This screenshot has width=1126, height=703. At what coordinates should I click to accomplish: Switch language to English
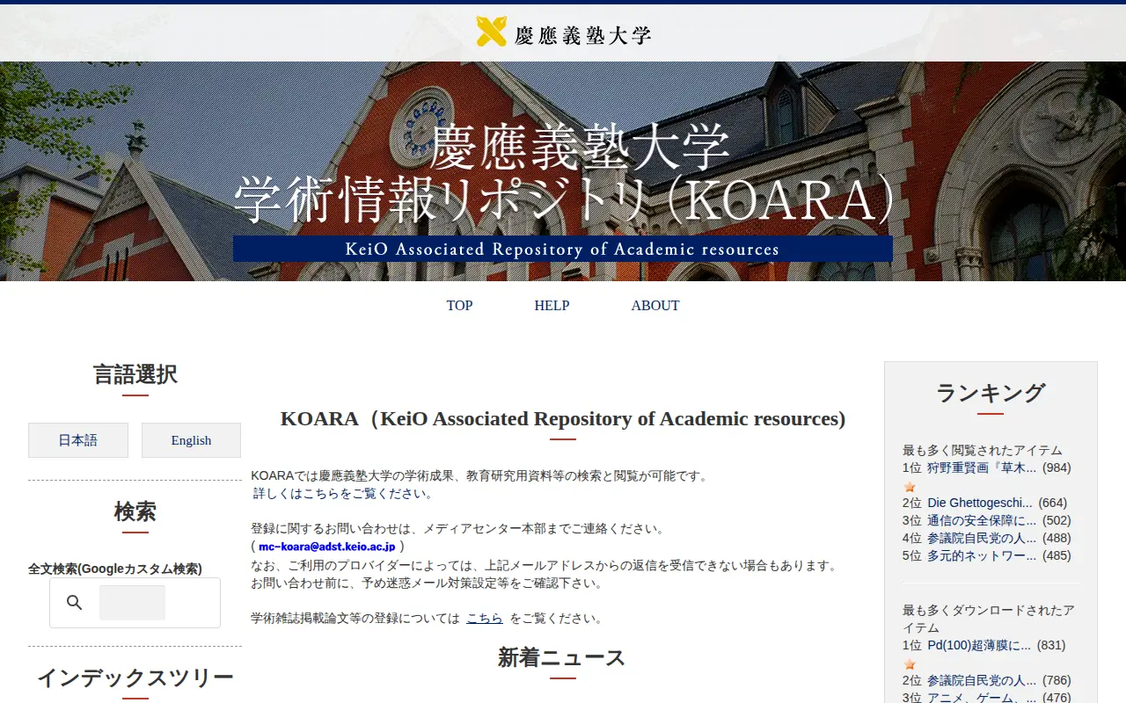click(191, 440)
